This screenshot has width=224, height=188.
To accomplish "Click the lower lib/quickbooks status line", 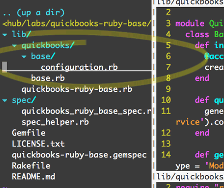I will tap(190, 177).
